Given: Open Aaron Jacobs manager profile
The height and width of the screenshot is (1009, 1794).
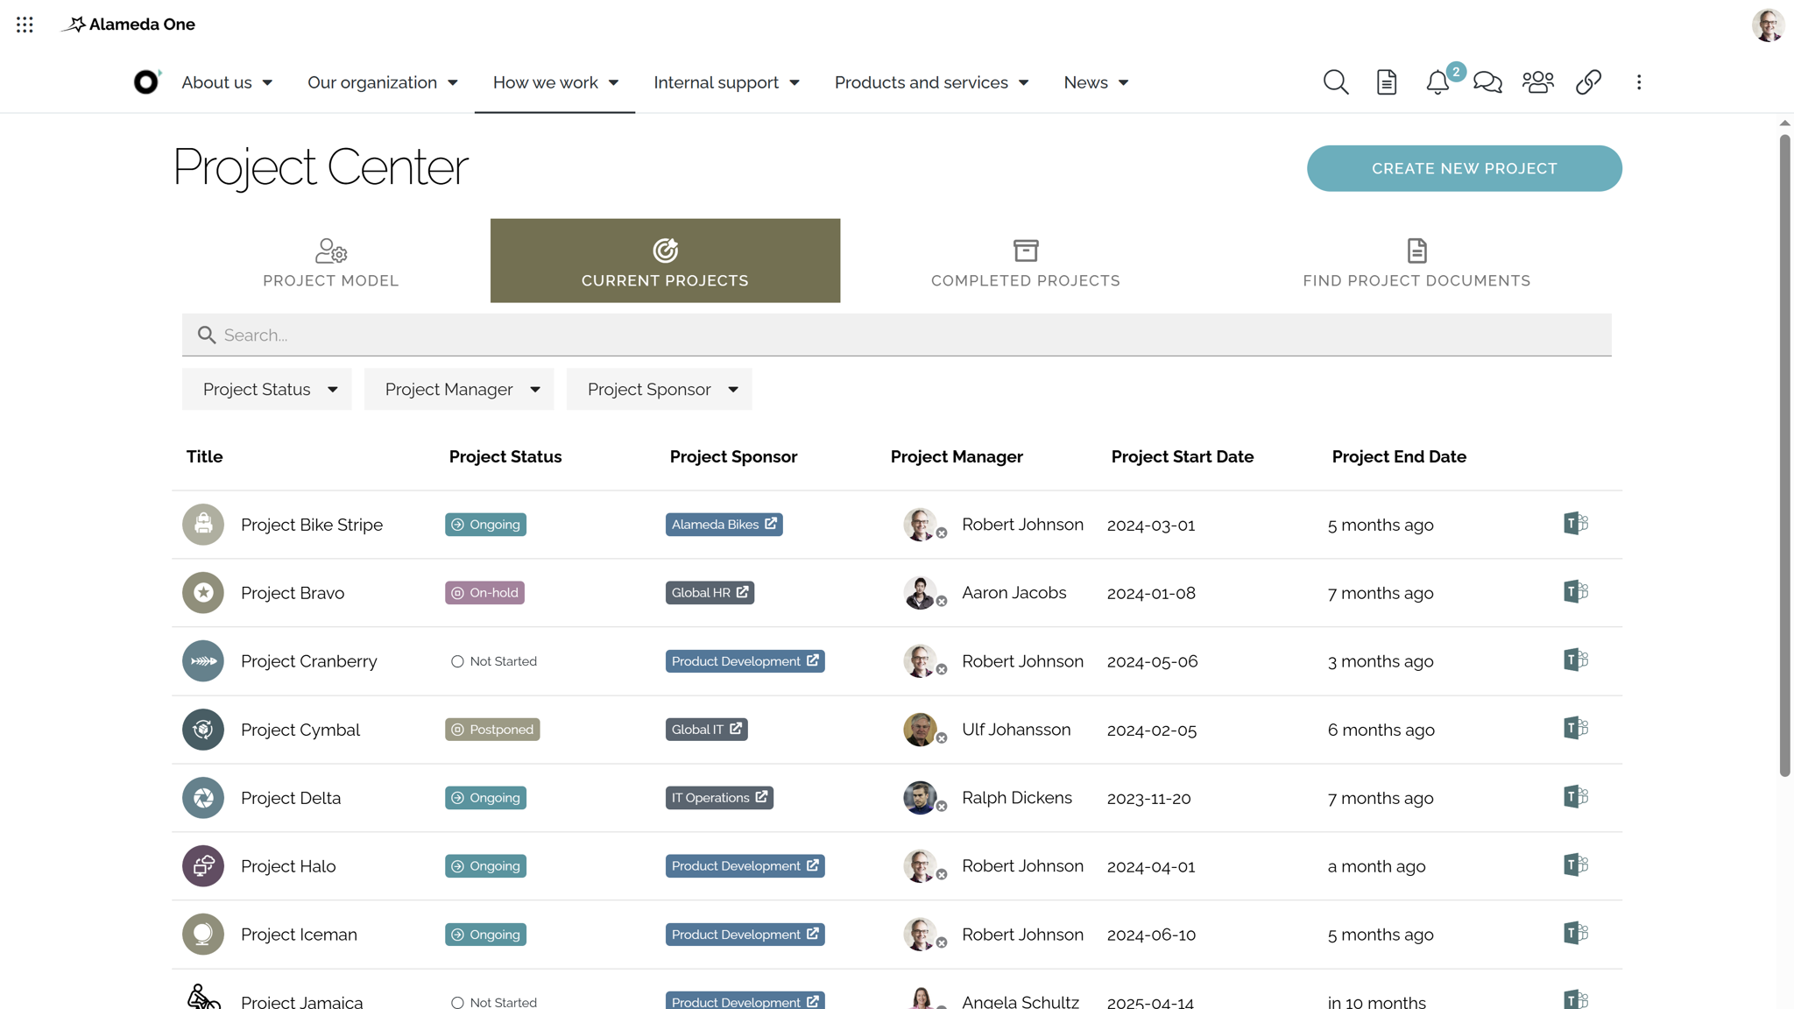Looking at the screenshot, I should tap(1014, 593).
